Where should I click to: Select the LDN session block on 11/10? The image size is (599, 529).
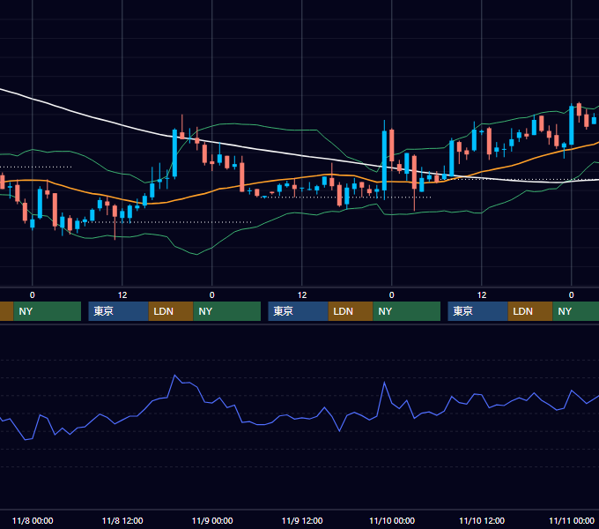coord(530,311)
